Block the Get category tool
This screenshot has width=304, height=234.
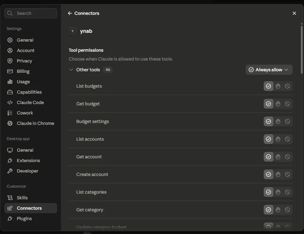tap(287, 210)
